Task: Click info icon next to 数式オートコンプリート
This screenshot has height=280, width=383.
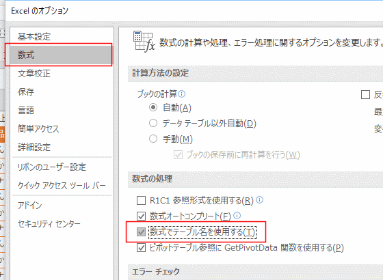Action: [237, 216]
